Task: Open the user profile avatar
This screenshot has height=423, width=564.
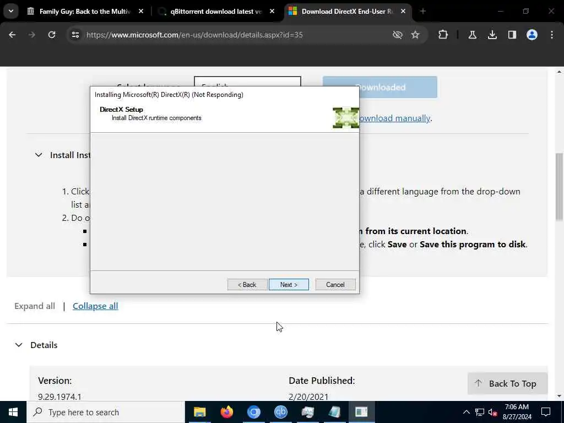Action: point(532,35)
